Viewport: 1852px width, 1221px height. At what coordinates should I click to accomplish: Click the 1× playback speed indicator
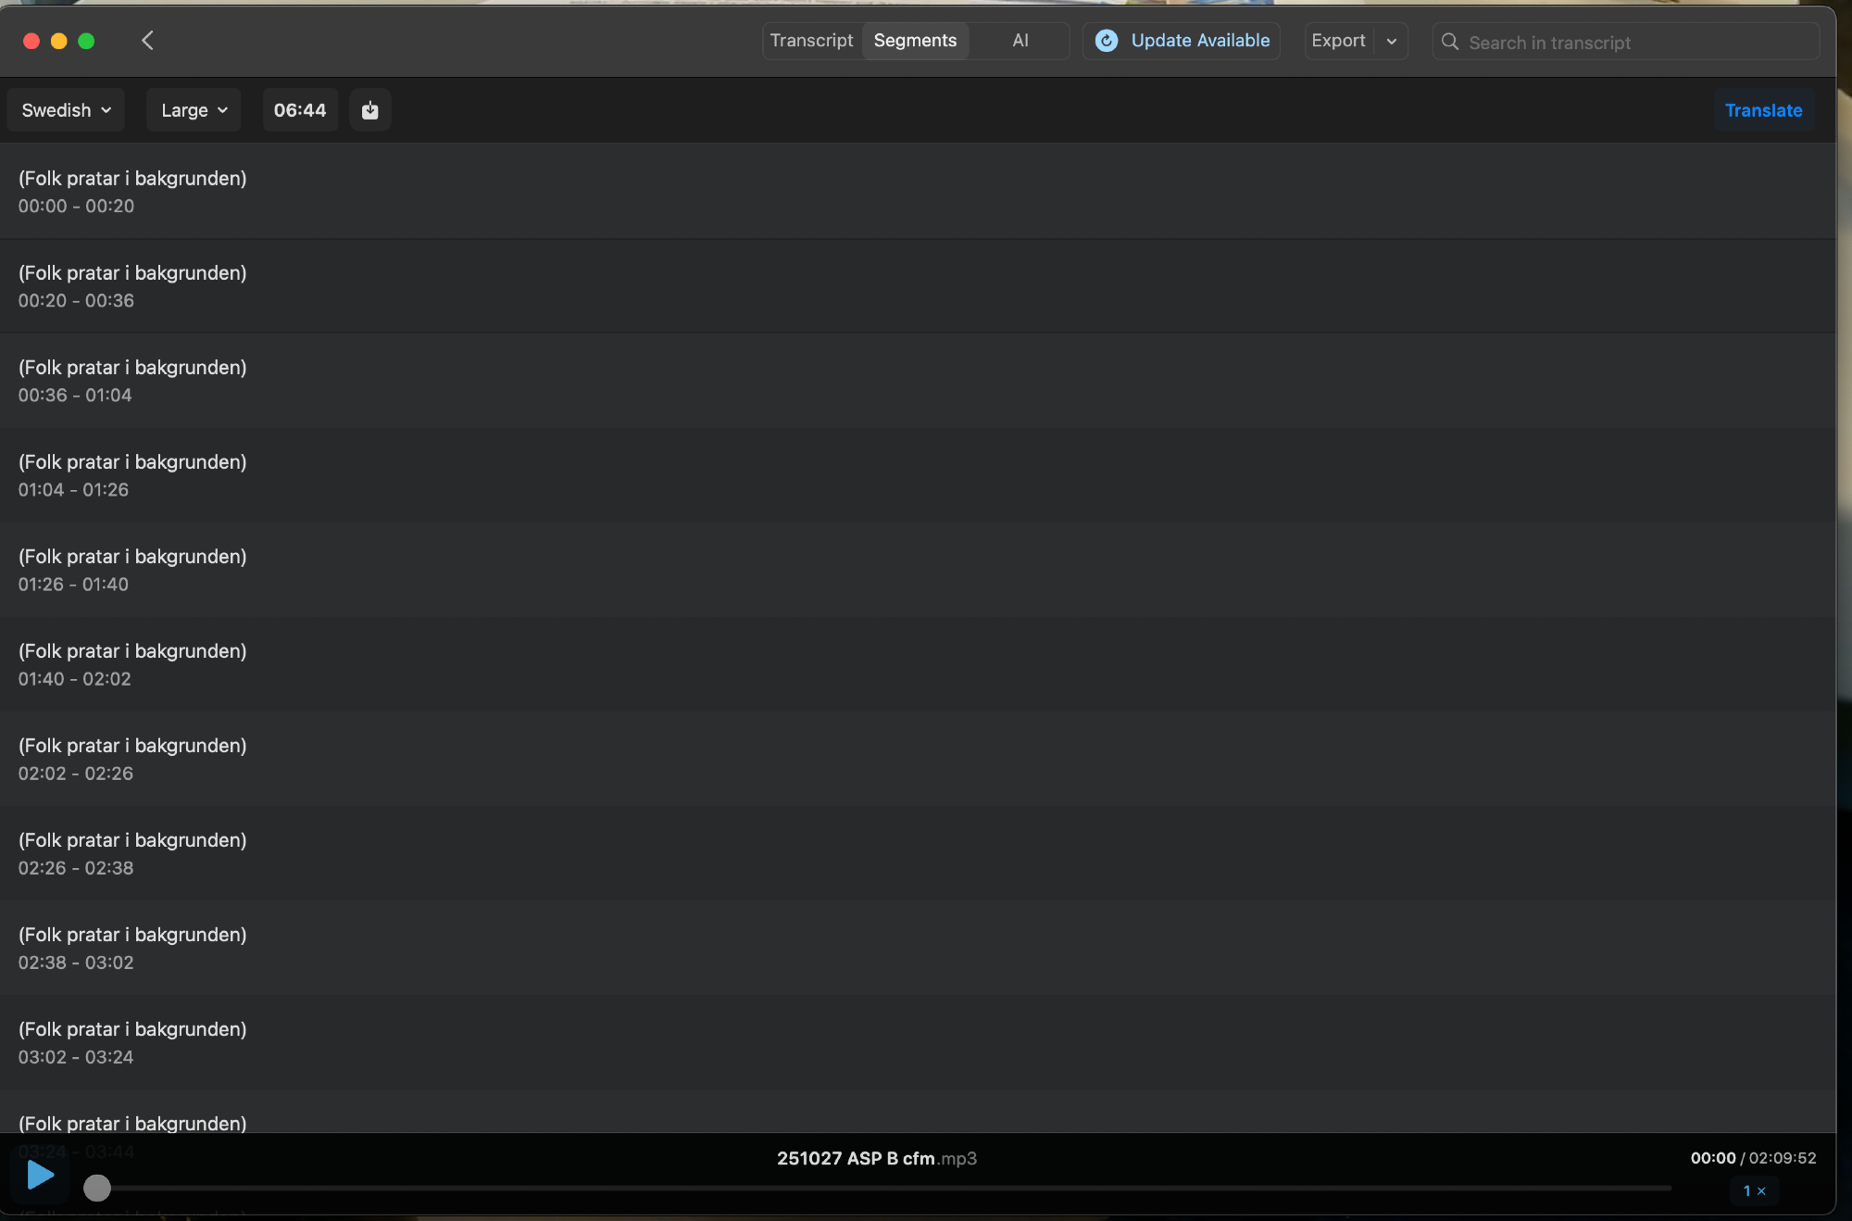[x=1754, y=1190]
